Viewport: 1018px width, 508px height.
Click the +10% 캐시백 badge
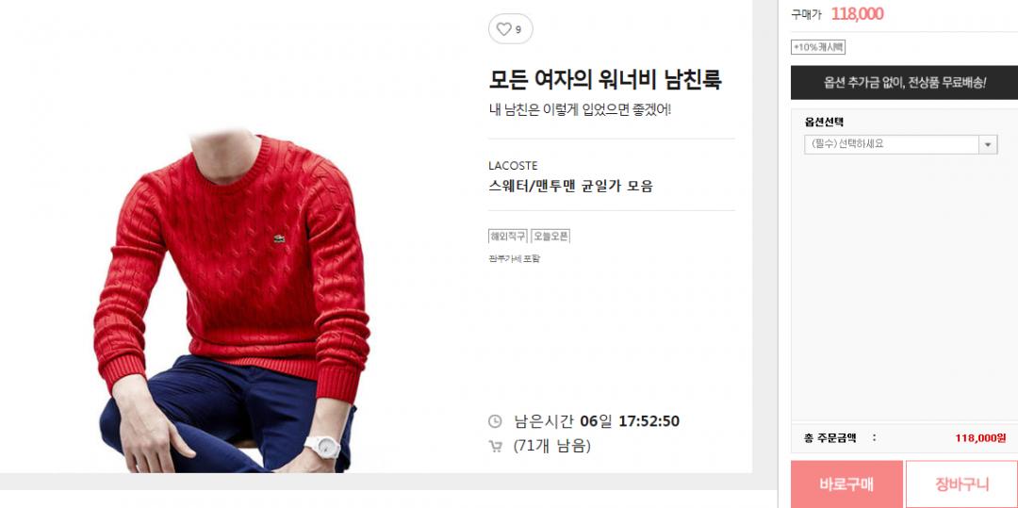coord(818,47)
